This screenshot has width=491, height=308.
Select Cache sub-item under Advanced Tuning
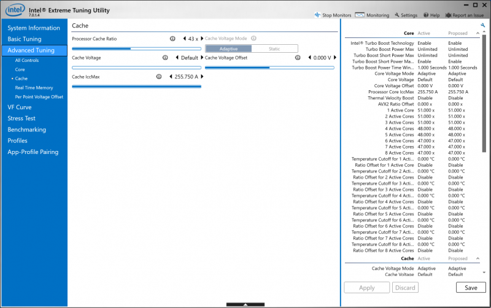click(21, 79)
